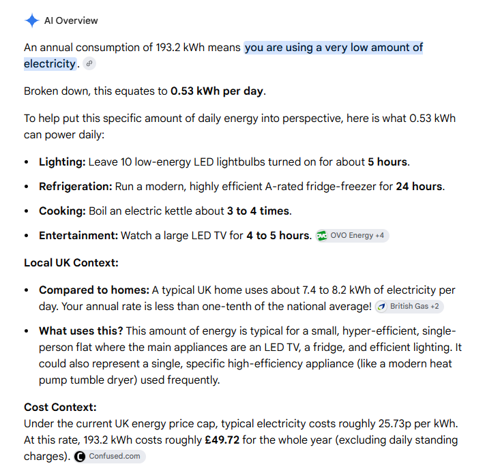Viewport: 500px width, 475px height.
Task: Click the blue AI Overview sparkle icon
Action: (32, 20)
